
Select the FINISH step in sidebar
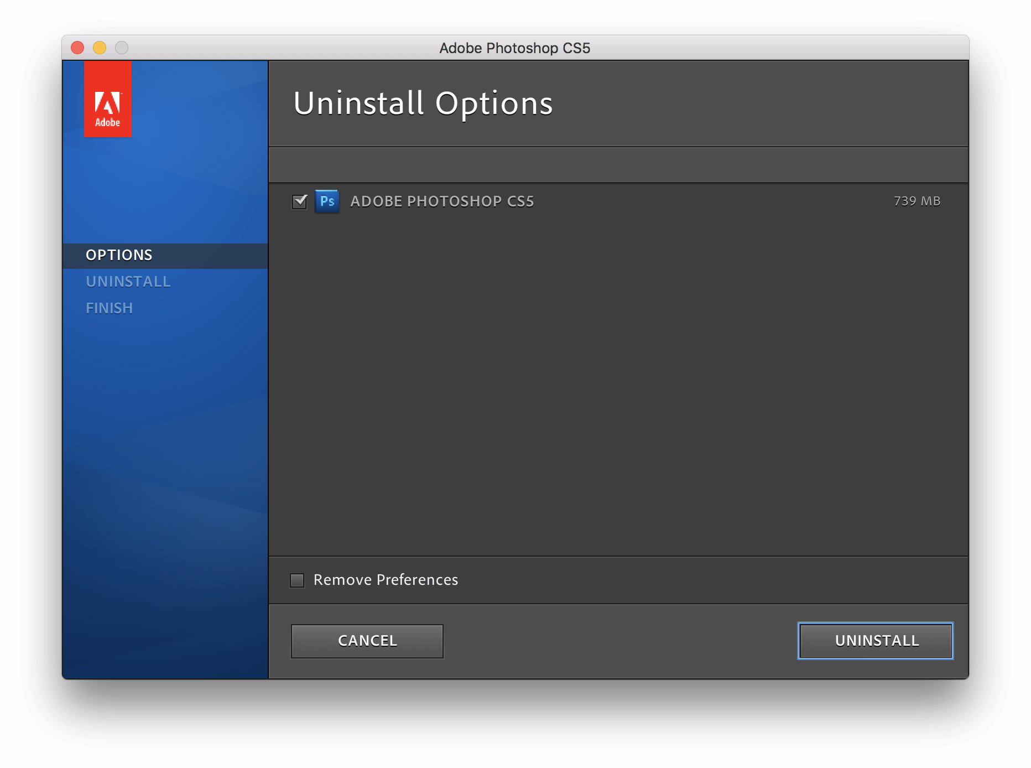tap(109, 308)
